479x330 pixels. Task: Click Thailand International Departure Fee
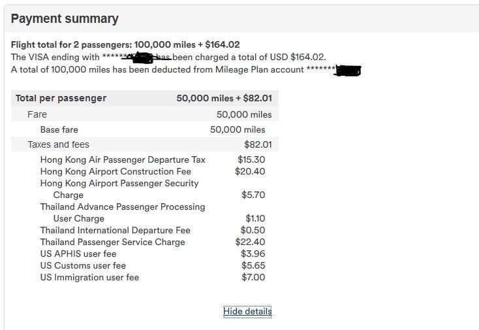pyautogui.click(x=115, y=230)
